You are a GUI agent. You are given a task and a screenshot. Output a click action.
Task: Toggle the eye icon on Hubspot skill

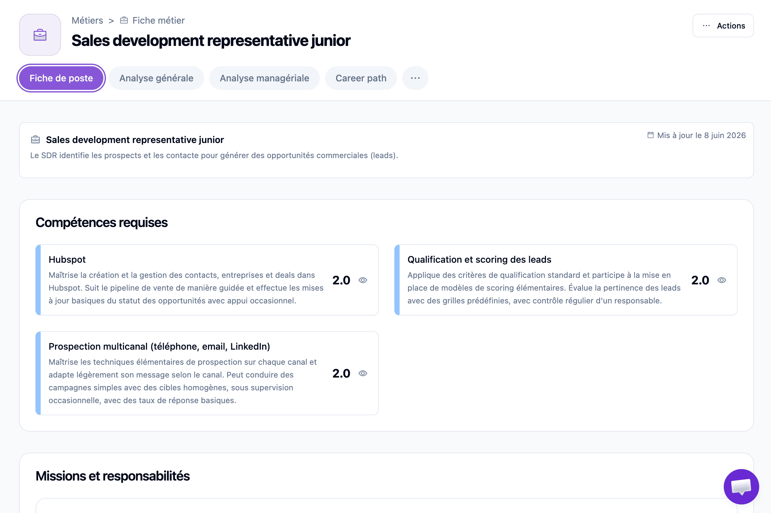pos(363,280)
